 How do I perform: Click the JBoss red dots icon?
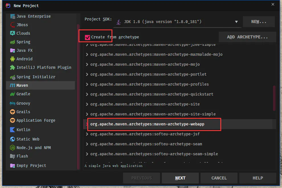13,25
